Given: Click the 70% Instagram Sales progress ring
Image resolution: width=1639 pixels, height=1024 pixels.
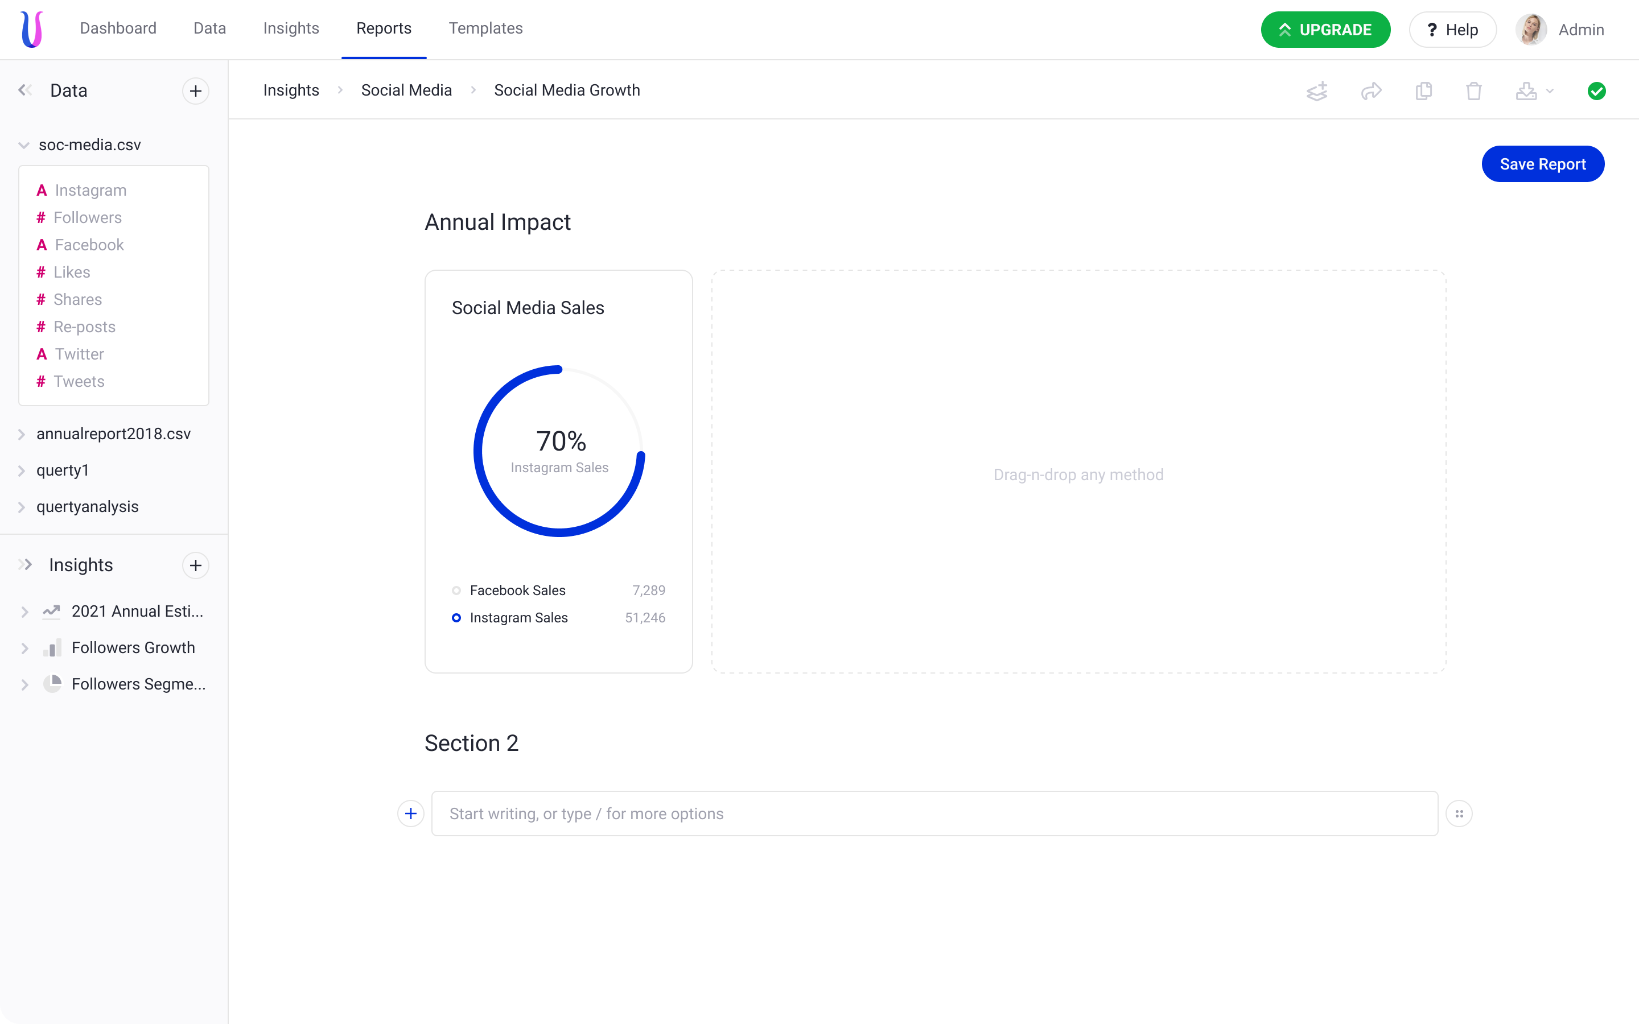Looking at the screenshot, I should pos(559,452).
